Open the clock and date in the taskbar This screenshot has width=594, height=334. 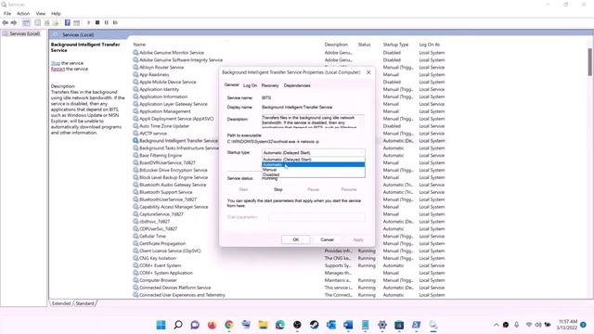pyautogui.click(x=567, y=325)
